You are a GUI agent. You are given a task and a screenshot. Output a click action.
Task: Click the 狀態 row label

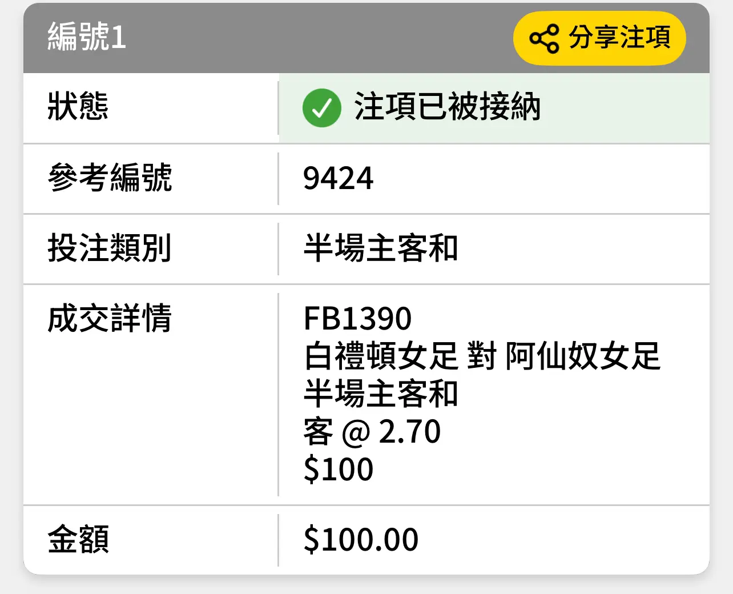[x=78, y=107]
